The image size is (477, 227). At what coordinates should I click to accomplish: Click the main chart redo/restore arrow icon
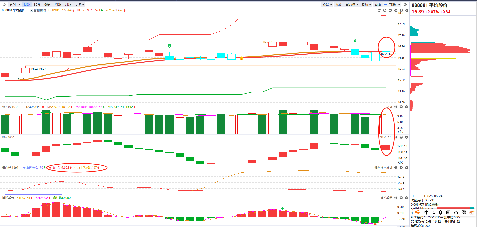point(379,10)
